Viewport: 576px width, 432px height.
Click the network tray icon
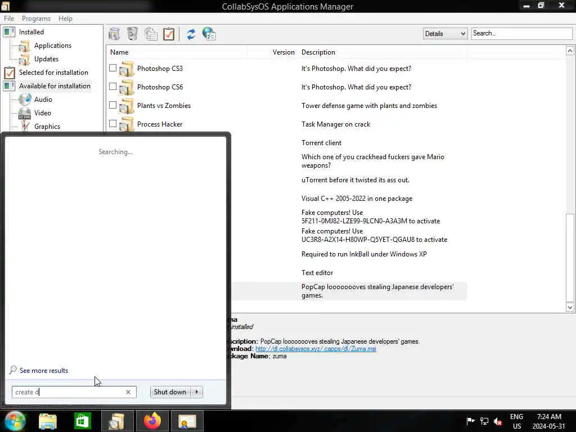pos(484,421)
